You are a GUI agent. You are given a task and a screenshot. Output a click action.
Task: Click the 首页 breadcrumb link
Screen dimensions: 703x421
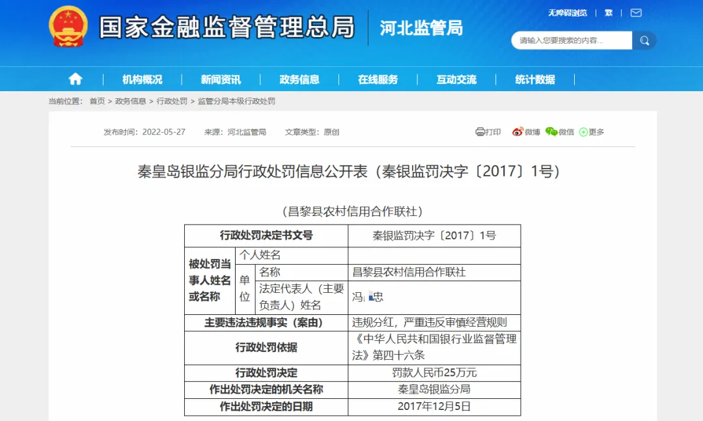click(x=96, y=101)
